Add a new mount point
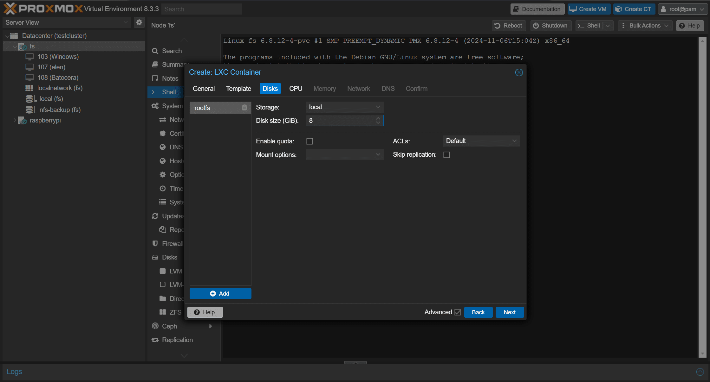The height and width of the screenshot is (382, 710). pyautogui.click(x=220, y=293)
